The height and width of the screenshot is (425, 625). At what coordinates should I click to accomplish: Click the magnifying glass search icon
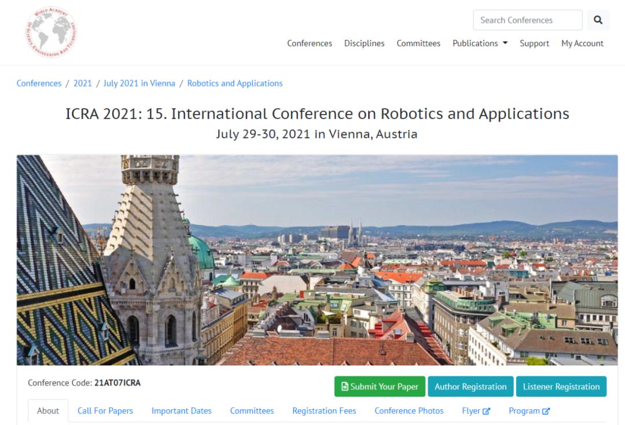pos(598,20)
